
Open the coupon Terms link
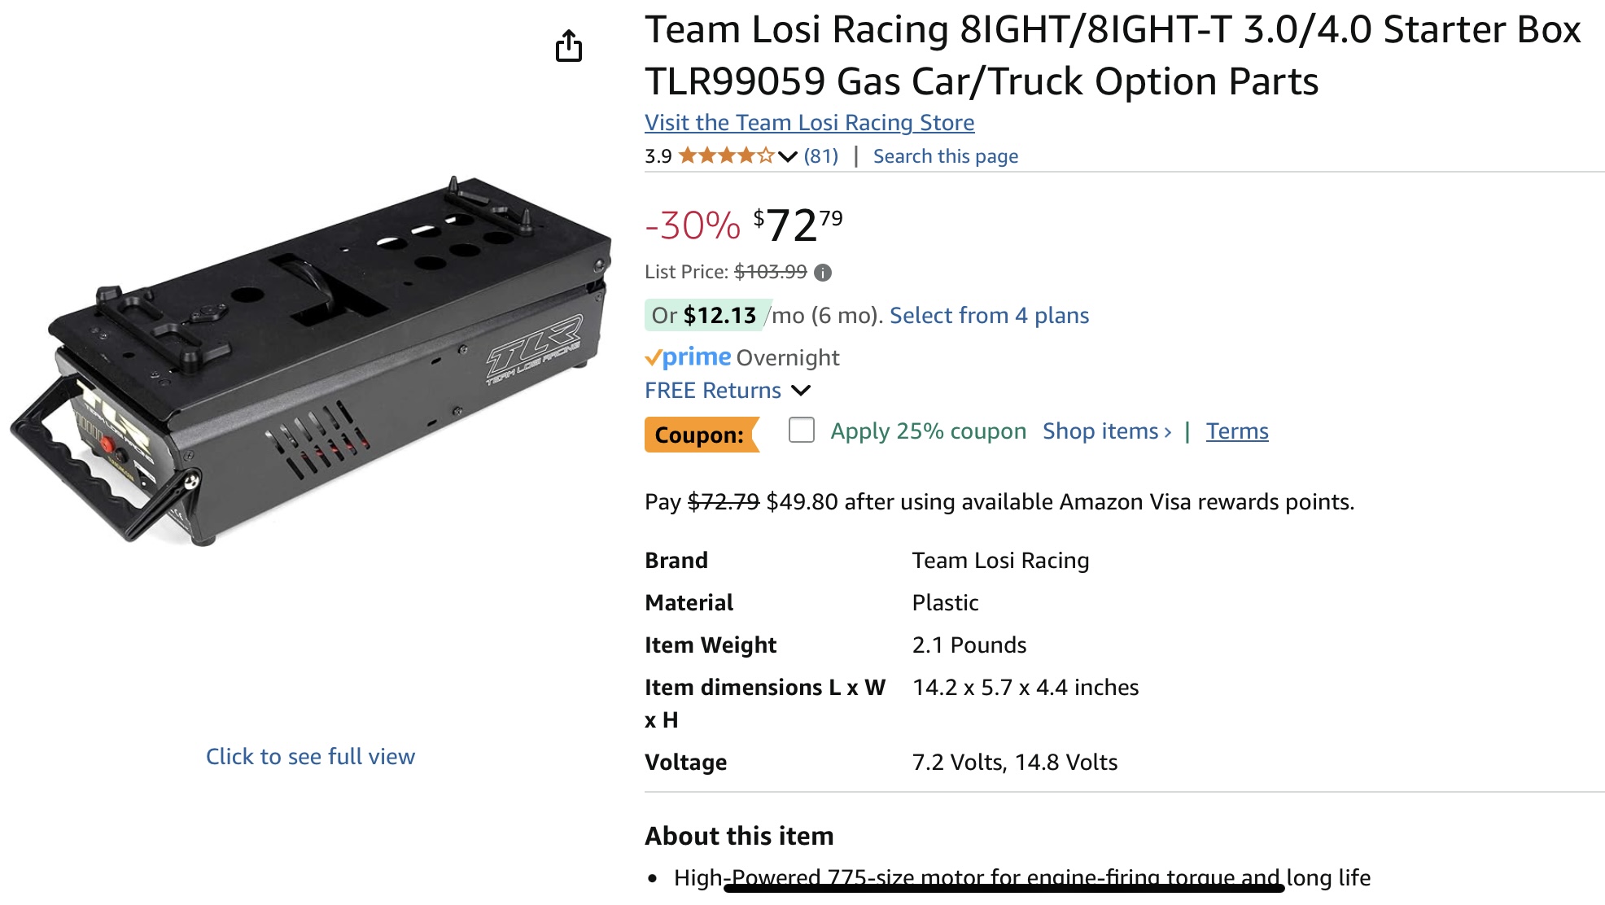(x=1237, y=431)
